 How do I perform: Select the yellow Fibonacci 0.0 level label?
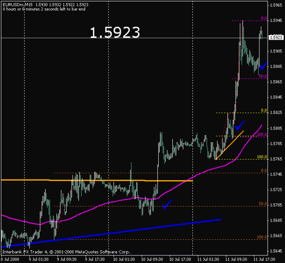coord(264,110)
